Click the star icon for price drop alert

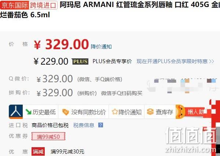[x=115, y=112]
